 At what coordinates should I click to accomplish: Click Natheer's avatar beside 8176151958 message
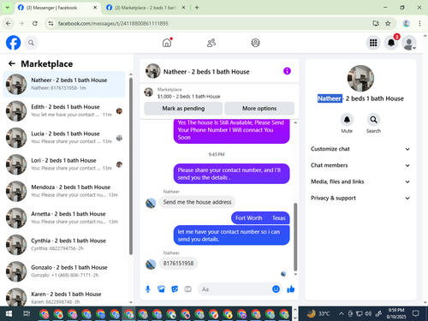pyautogui.click(x=151, y=265)
